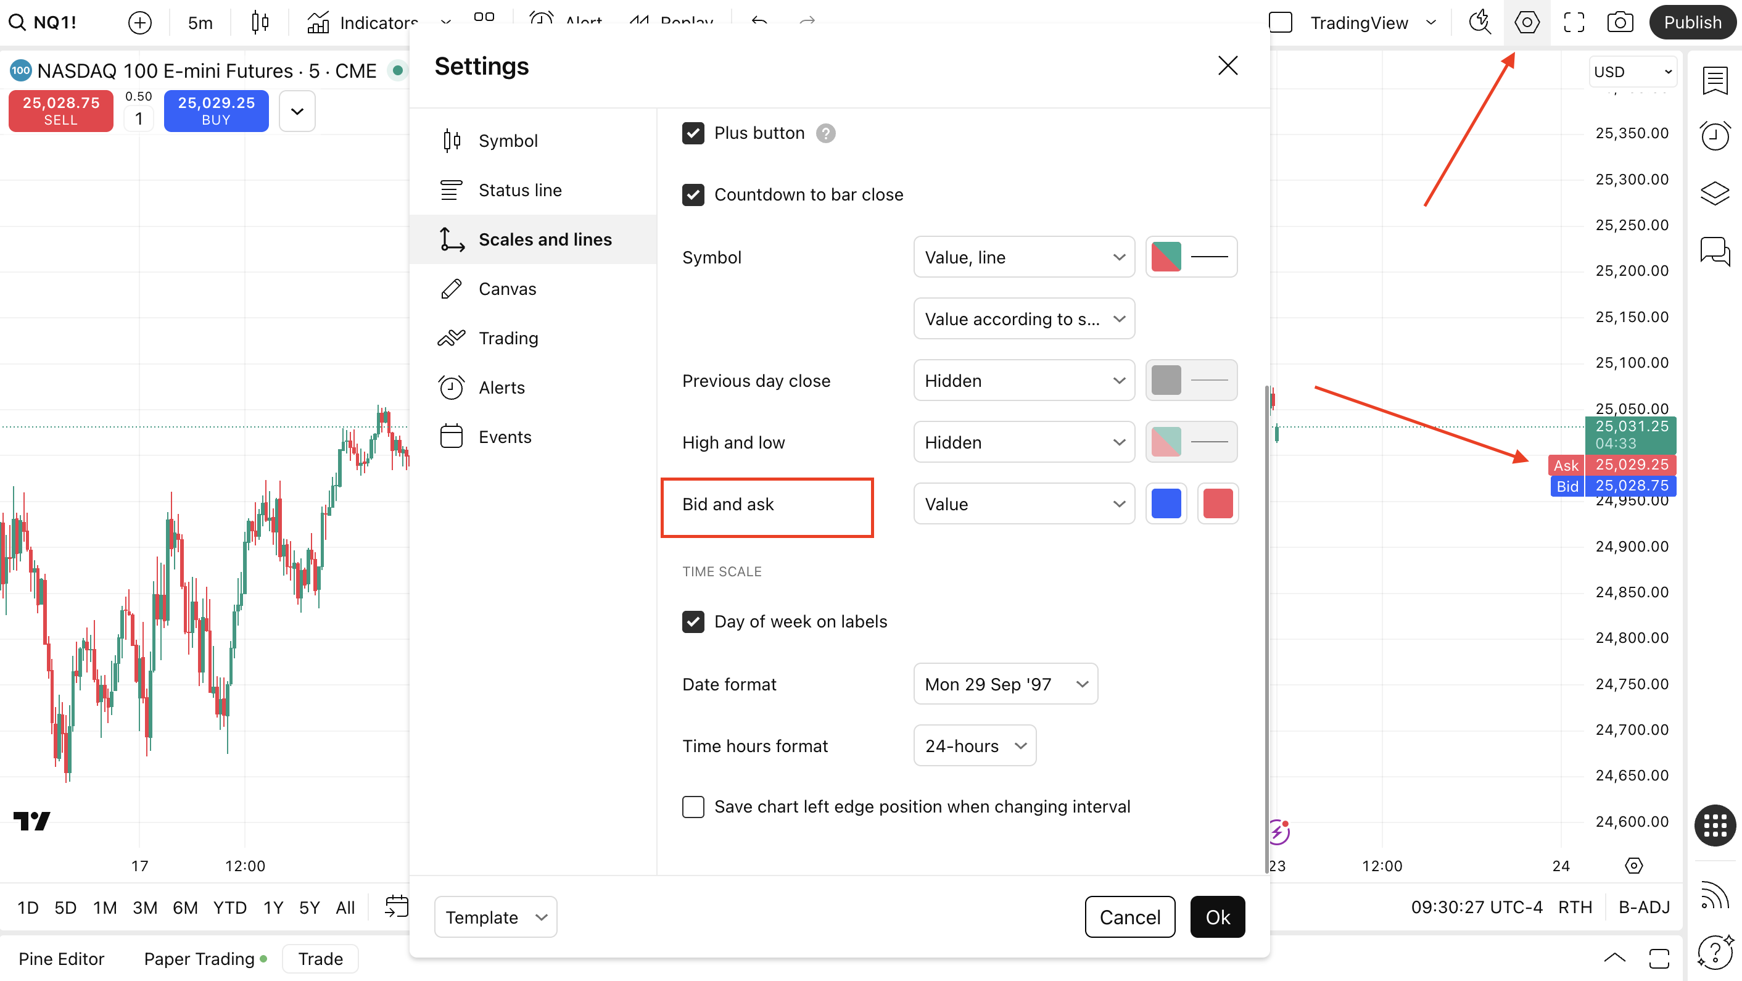
Task: Open the alerts clock in right sidebar
Action: click(1714, 136)
